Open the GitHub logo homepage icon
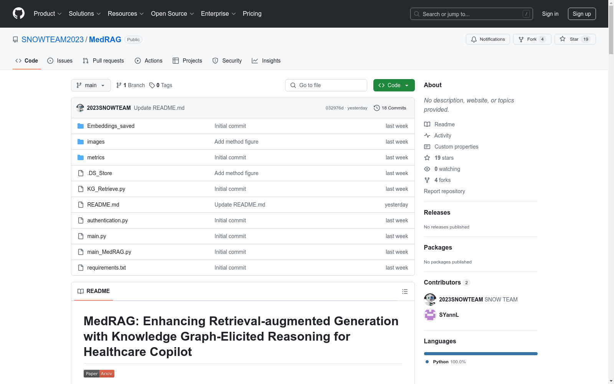Screen dimensions: 614x384 [x=18, y=13]
